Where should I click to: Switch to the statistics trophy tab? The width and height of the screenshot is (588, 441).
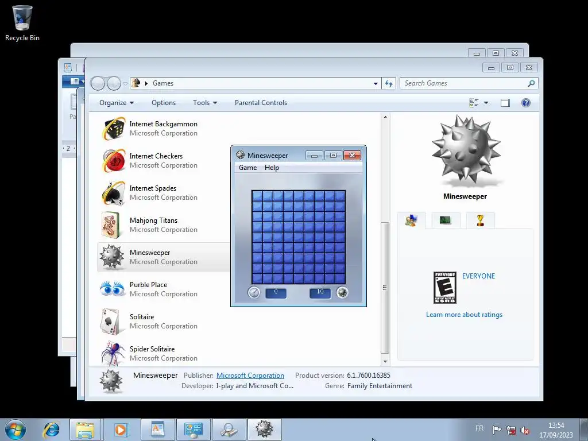tap(481, 220)
